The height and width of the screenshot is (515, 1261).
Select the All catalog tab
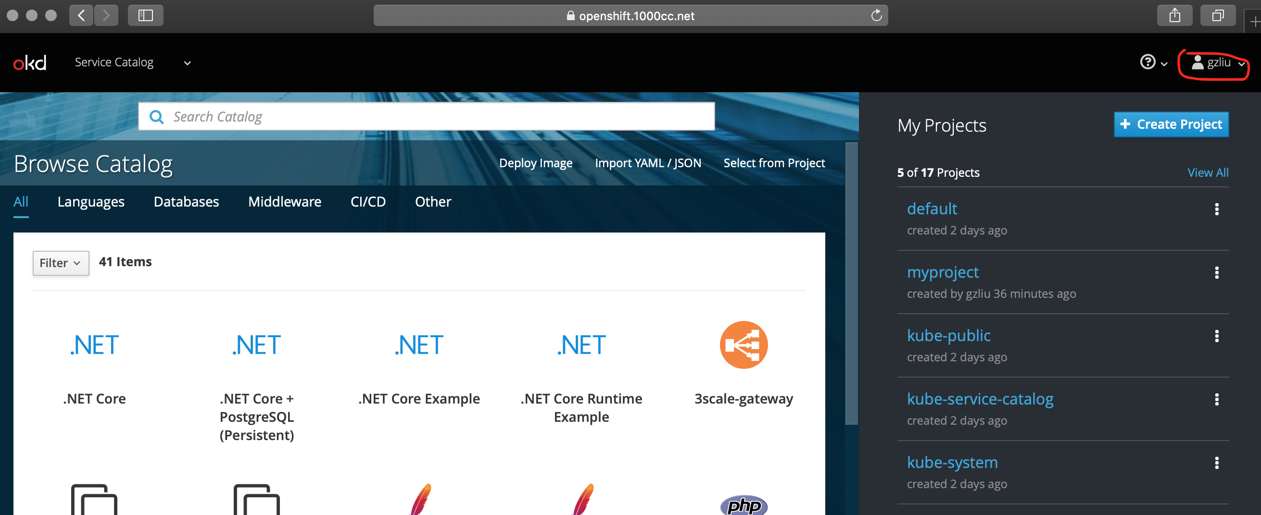tap(21, 201)
